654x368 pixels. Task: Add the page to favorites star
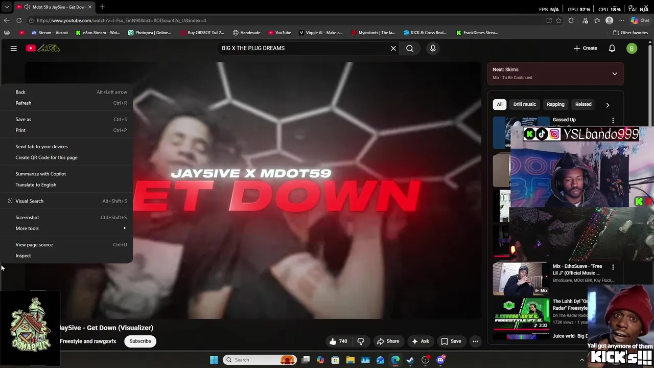click(558, 20)
